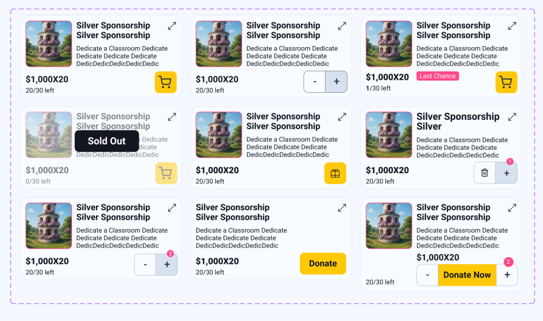Viewport: 543px width, 321px height.
Task: Expand the card that has the gift button
Action: tap(342, 117)
